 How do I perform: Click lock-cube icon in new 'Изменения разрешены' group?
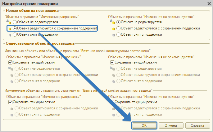pyautogui.click(x=10, y=22)
